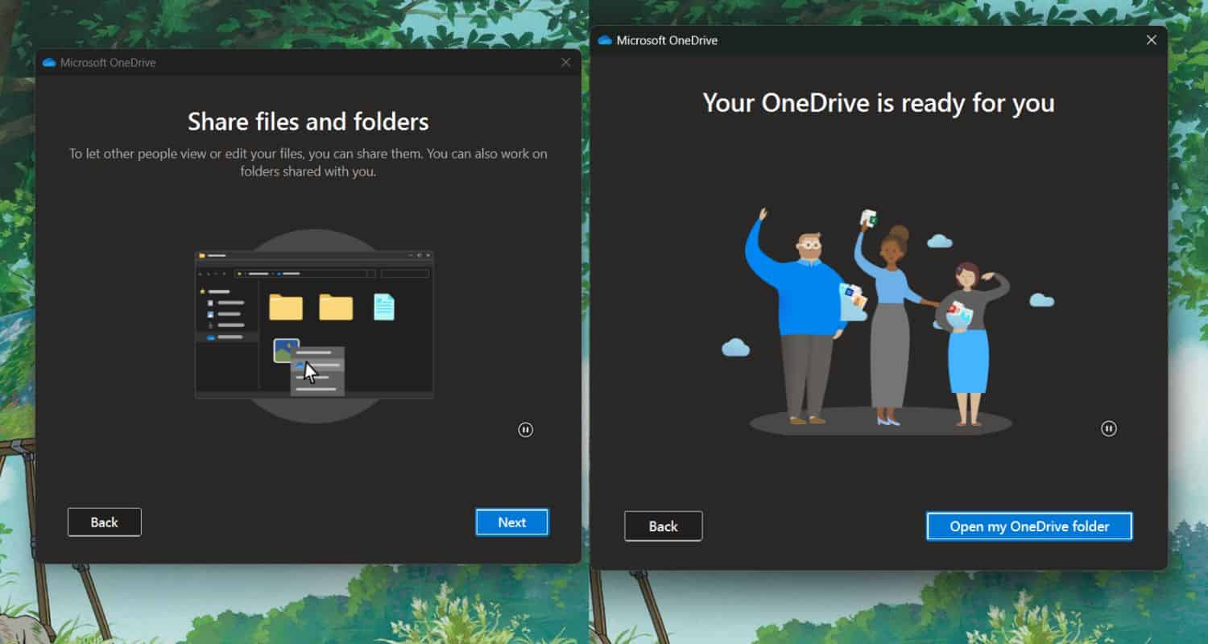Click OneDrive cloud icon in right window title

(605, 40)
